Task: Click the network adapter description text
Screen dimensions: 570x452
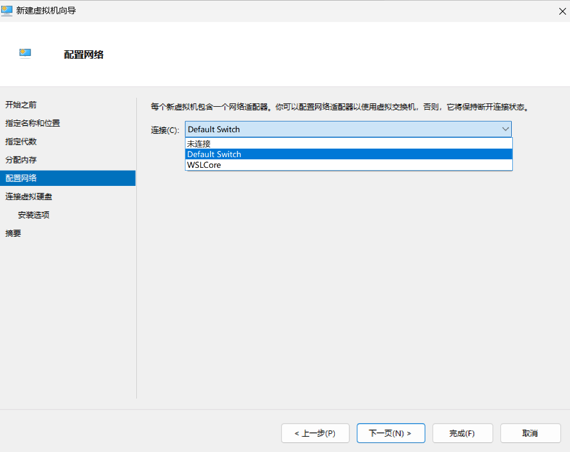Action: (x=340, y=107)
